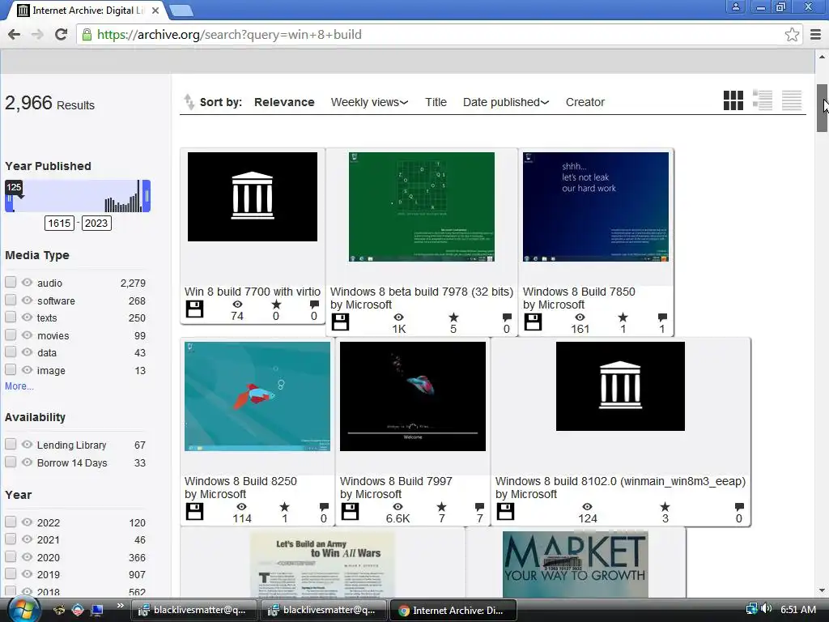Reload the page with the refresh icon

tap(61, 34)
